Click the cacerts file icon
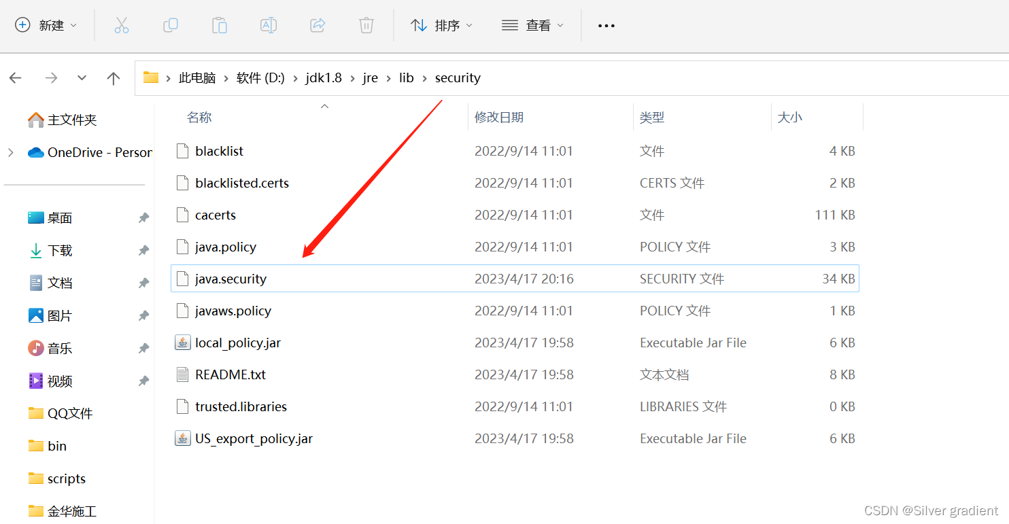The height and width of the screenshot is (524, 1009). tap(182, 215)
